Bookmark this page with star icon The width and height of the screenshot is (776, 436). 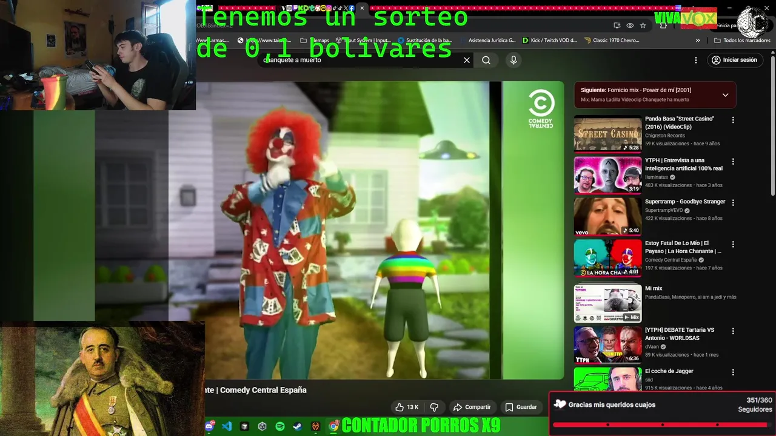point(643,25)
